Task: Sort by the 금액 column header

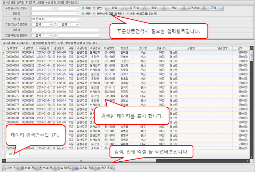Action: pyautogui.click(x=240, y=48)
